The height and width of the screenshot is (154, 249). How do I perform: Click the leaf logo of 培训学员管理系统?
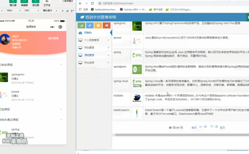click(x=82, y=17)
